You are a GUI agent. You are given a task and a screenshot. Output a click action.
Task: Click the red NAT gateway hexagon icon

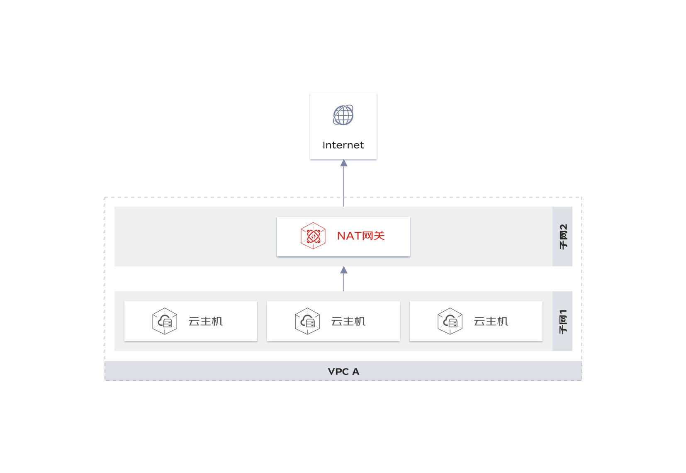[x=313, y=236]
